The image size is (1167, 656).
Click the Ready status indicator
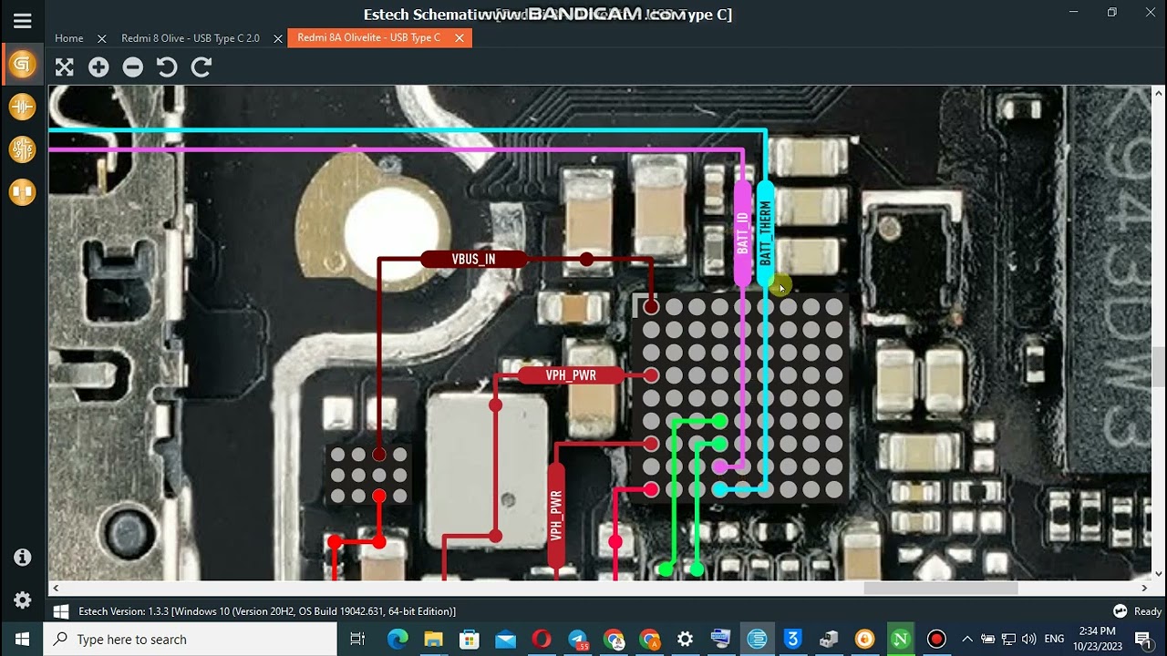pos(1137,611)
